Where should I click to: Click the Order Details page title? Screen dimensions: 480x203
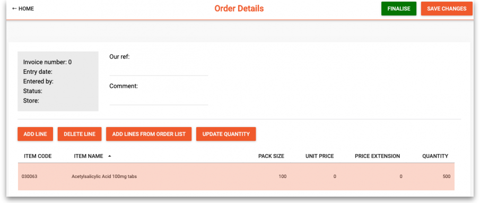click(239, 9)
